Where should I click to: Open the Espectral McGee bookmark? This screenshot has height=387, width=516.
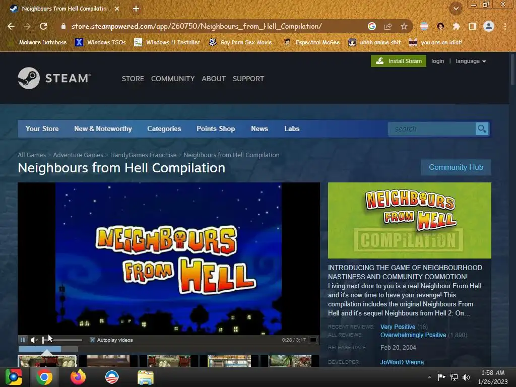pos(312,42)
